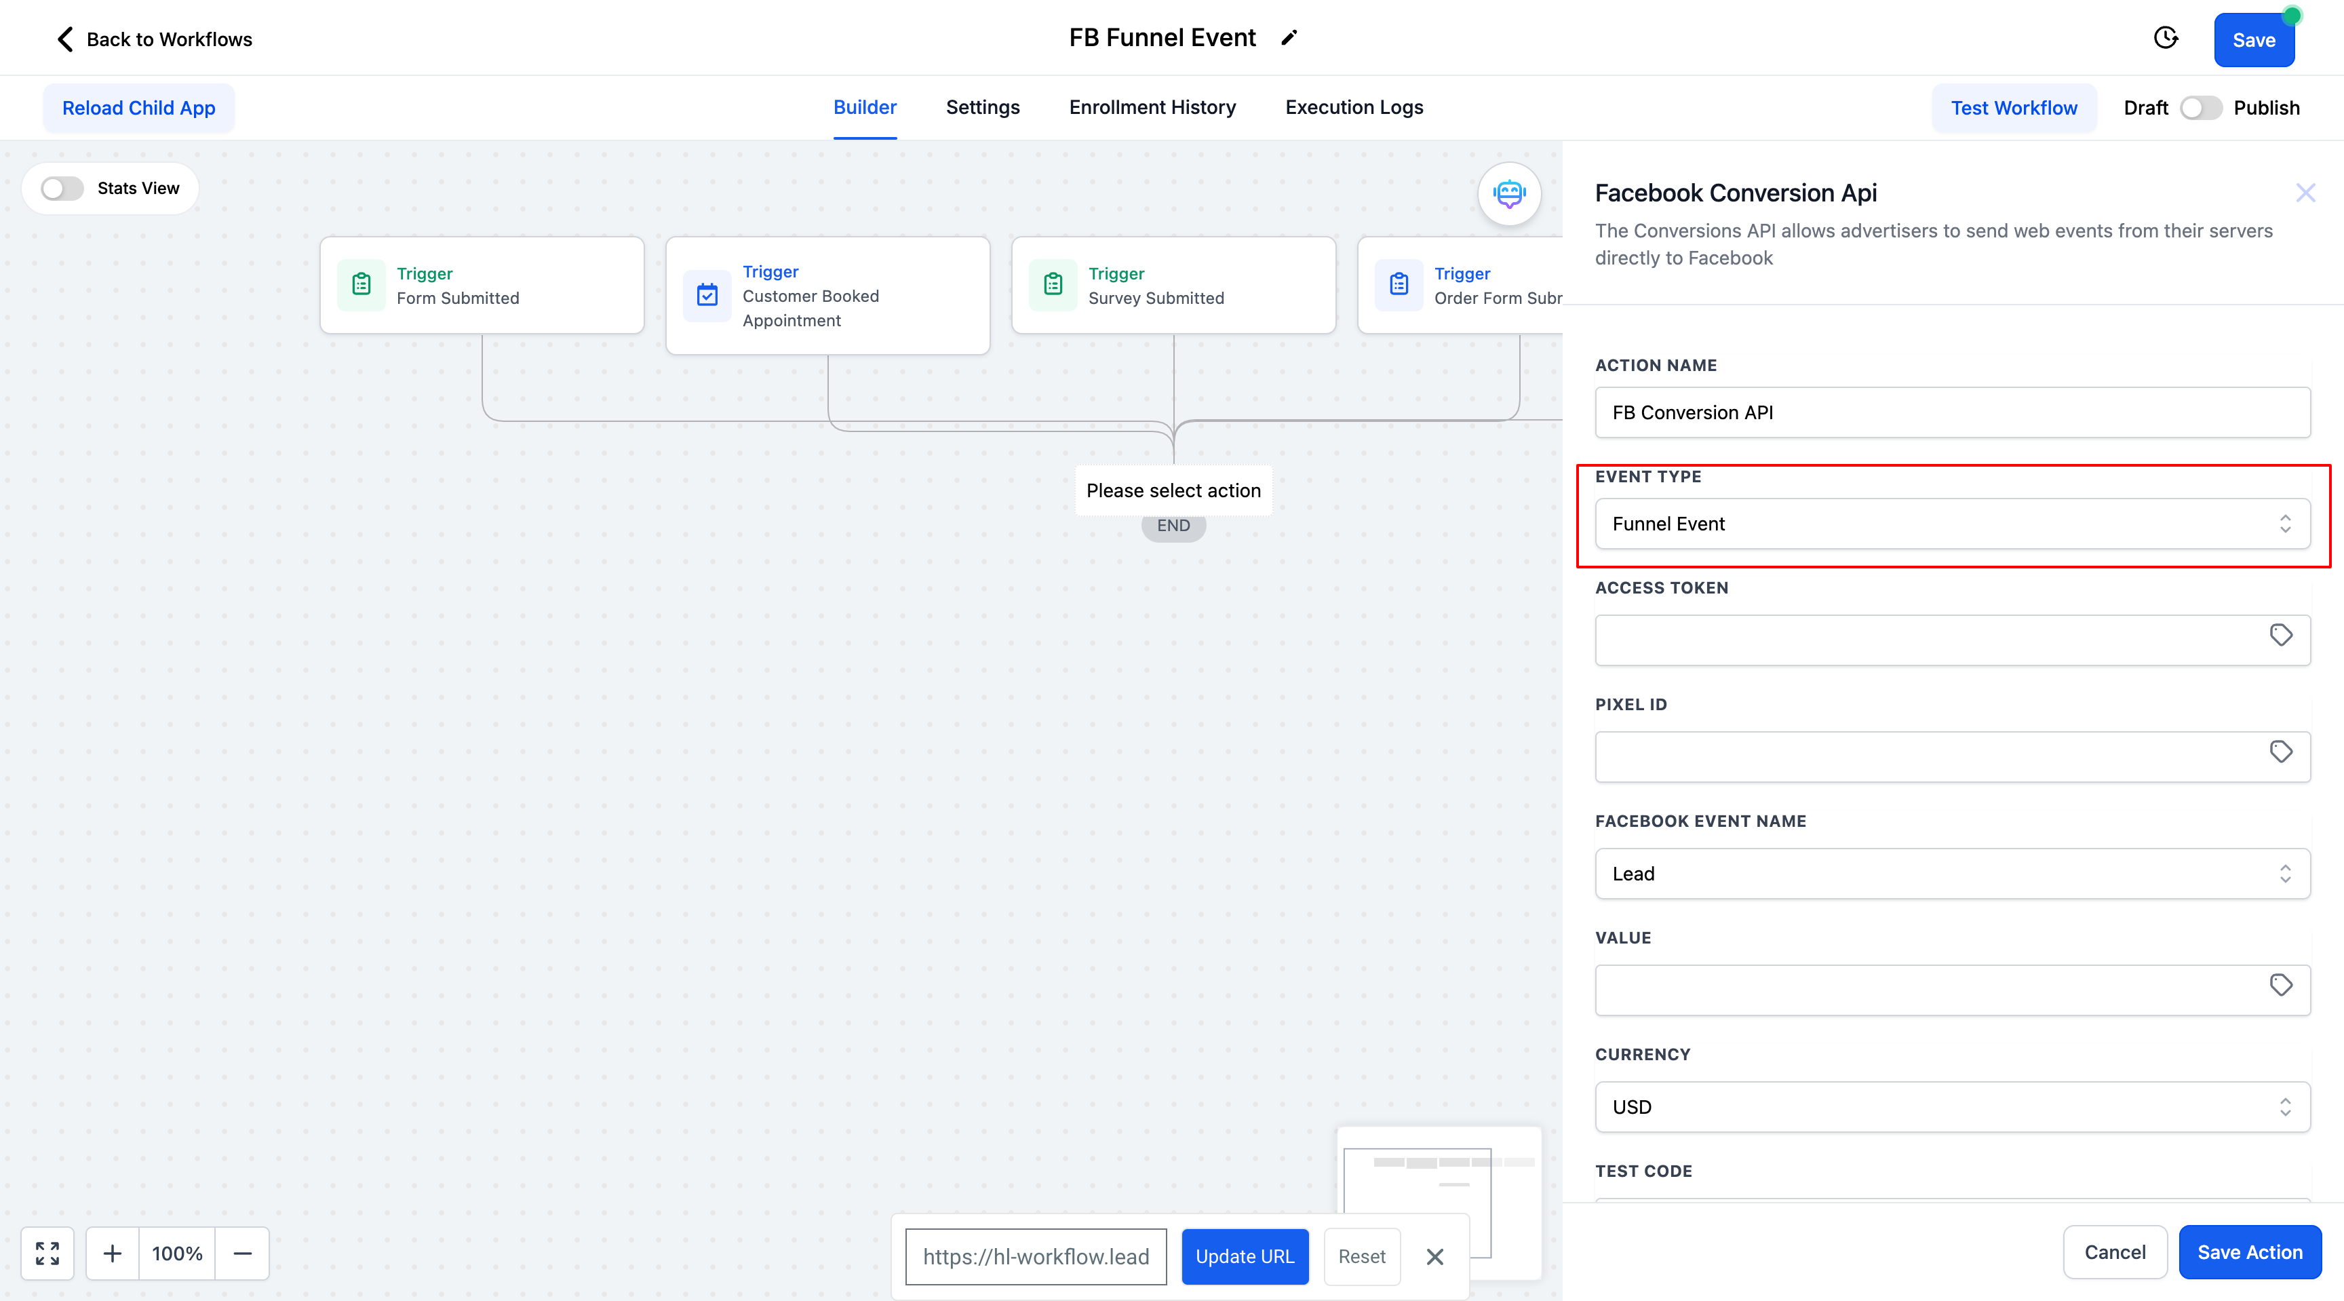The height and width of the screenshot is (1301, 2344).
Task: Click the tag icon in Access Token field
Action: 2280,635
